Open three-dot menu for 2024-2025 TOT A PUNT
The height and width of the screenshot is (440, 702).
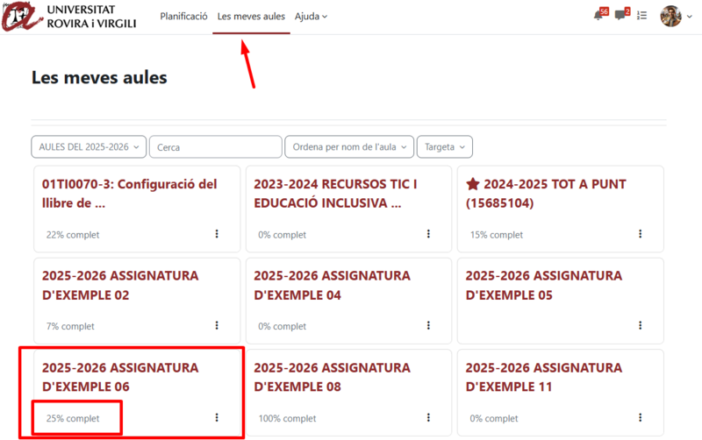tap(640, 234)
